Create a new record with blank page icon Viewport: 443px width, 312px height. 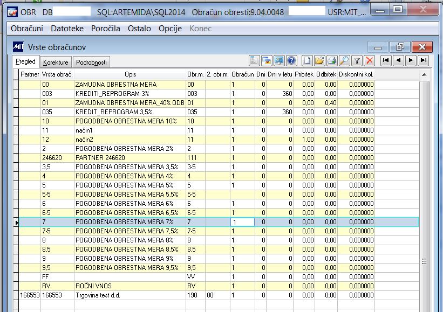306,60
